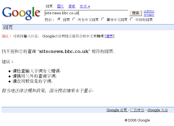Select the 网页 tab above search box
The width and height of the screenshot is (174, 126).
click(x=49, y=6)
